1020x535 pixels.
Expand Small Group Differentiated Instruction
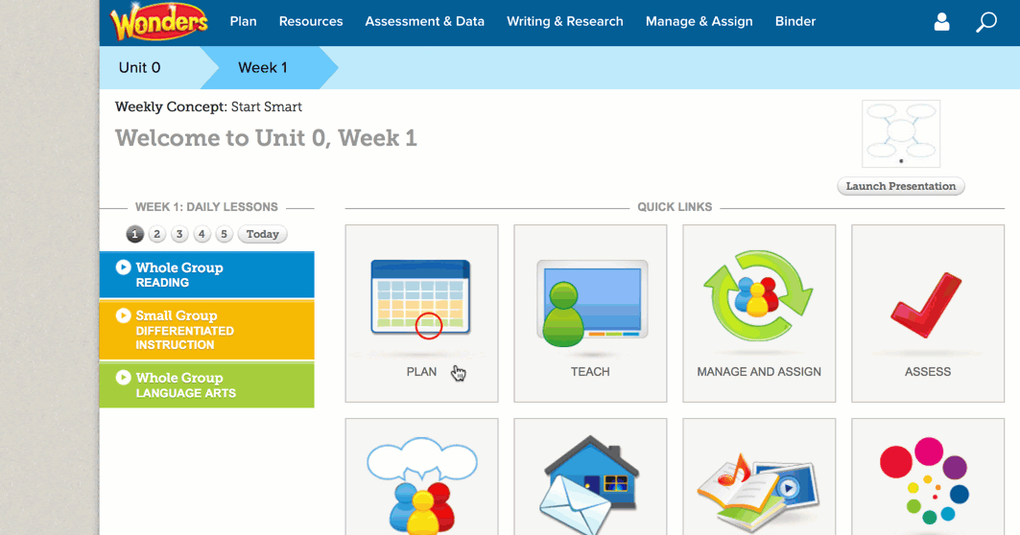tap(207, 330)
